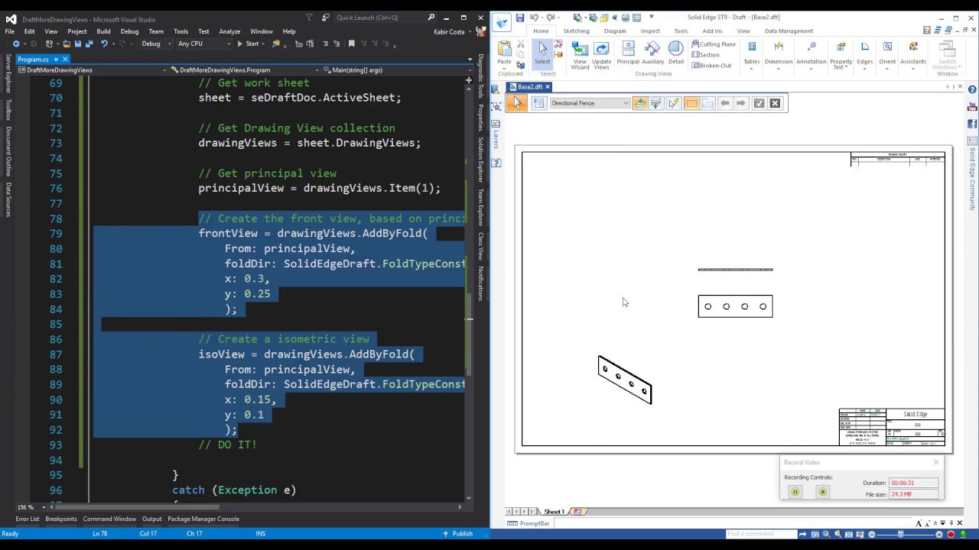Save the Solid Edge draft using the floppy icon

519,18
